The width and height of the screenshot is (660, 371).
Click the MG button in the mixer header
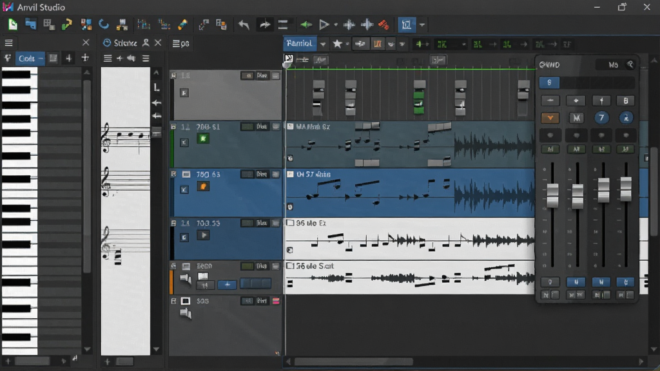(x=614, y=64)
